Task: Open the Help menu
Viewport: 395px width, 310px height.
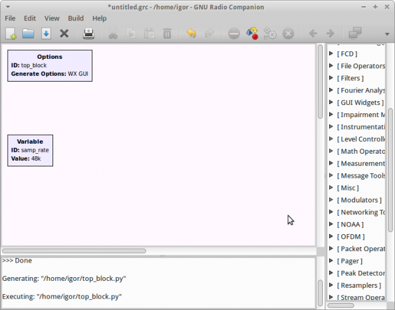Action: pyautogui.click(x=99, y=18)
